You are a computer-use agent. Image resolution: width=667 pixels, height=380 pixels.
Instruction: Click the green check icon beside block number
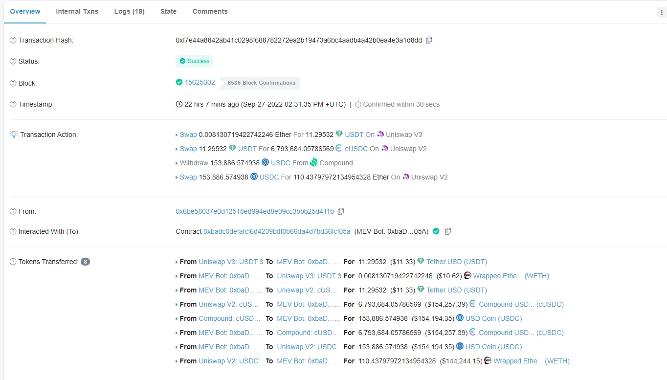point(179,82)
